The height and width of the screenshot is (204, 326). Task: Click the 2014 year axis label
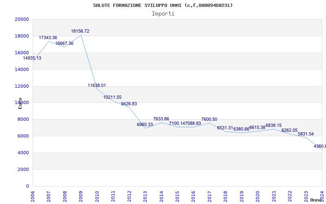click(x=161, y=197)
